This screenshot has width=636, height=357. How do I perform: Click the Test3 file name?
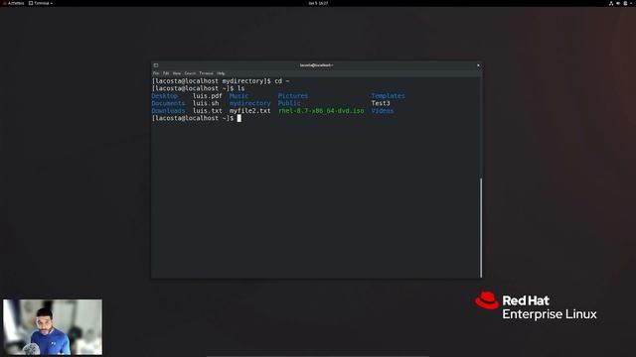click(381, 103)
